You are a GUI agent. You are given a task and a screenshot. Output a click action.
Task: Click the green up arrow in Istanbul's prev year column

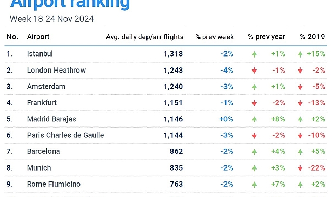click(x=254, y=54)
